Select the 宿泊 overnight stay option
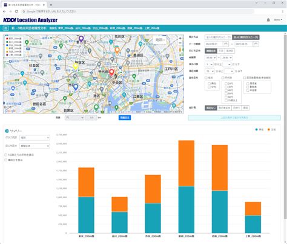The image size is (287, 244). click(x=245, y=108)
